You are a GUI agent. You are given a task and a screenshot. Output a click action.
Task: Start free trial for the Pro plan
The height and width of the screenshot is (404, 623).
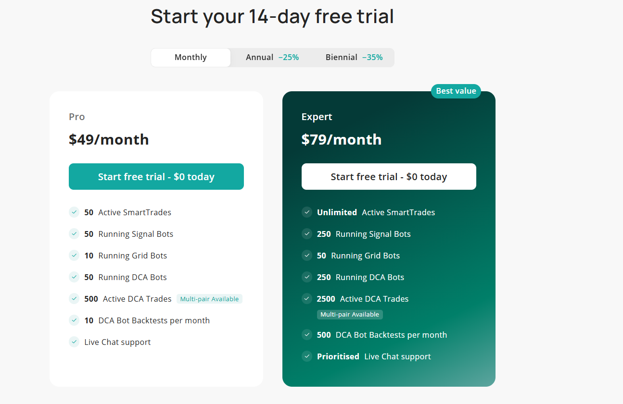[156, 177]
